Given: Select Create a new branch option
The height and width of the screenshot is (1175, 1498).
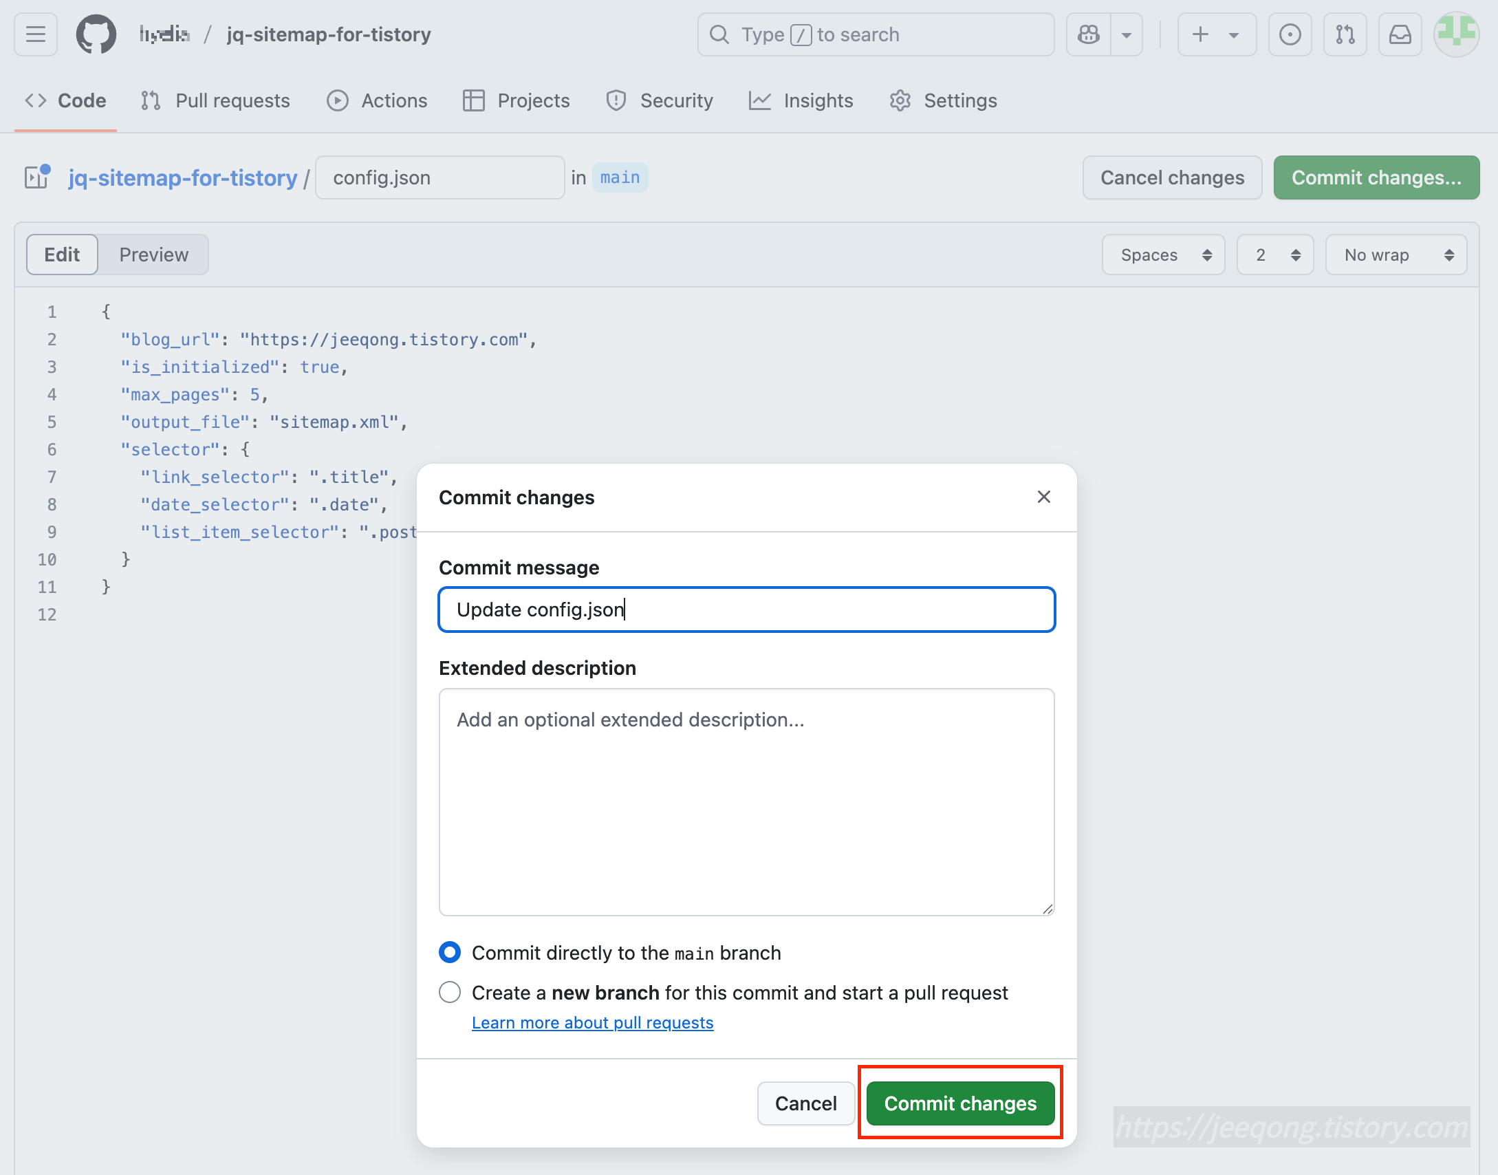Looking at the screenshot, I should coord(450,992).
